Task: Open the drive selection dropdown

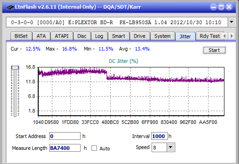Action: click(x=232, y=22)
